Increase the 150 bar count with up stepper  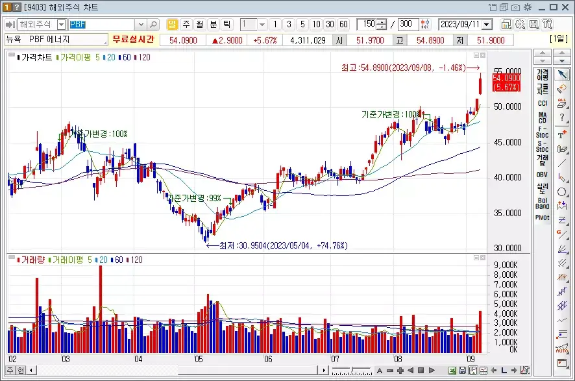pyautogui.click(x=382, y=22)
